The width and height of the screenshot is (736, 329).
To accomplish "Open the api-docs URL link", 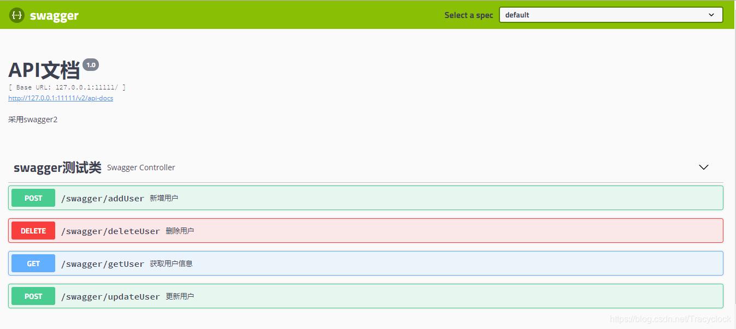I will click(61, 98).
